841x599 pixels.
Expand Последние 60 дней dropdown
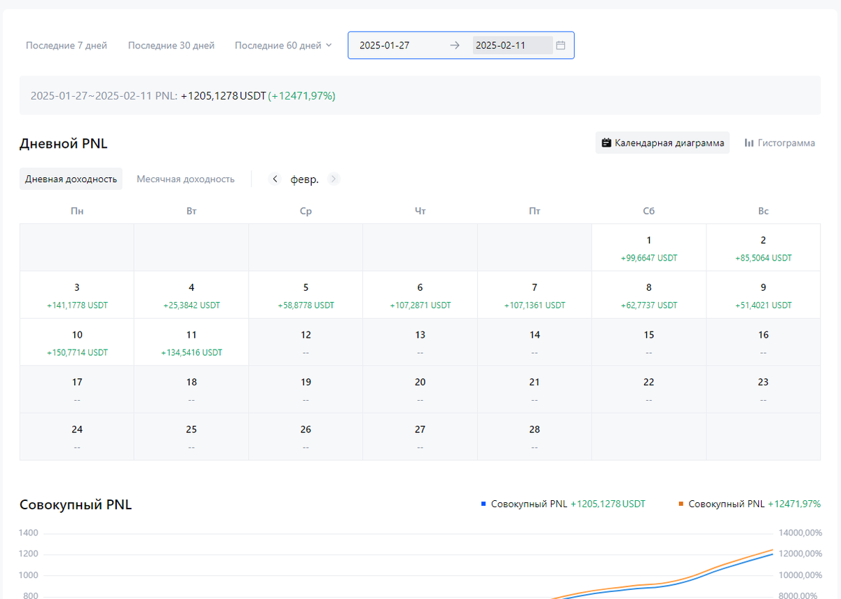(283, 46)
